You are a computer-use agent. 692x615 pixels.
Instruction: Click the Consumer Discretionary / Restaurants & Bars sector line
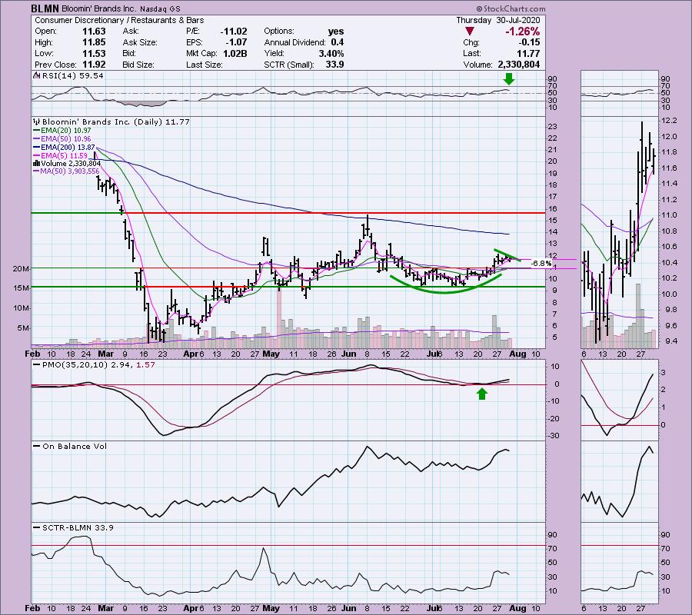119,20
